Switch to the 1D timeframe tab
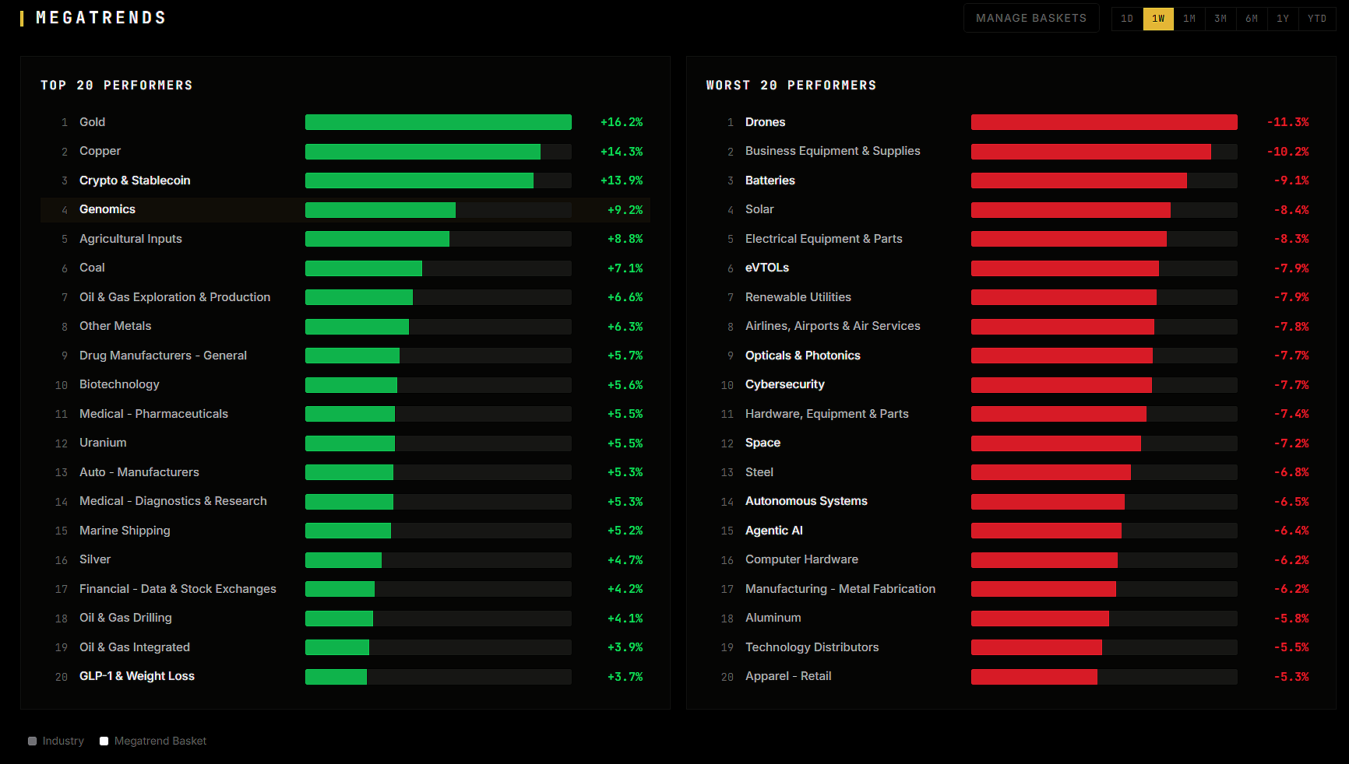 point(1127,19)
